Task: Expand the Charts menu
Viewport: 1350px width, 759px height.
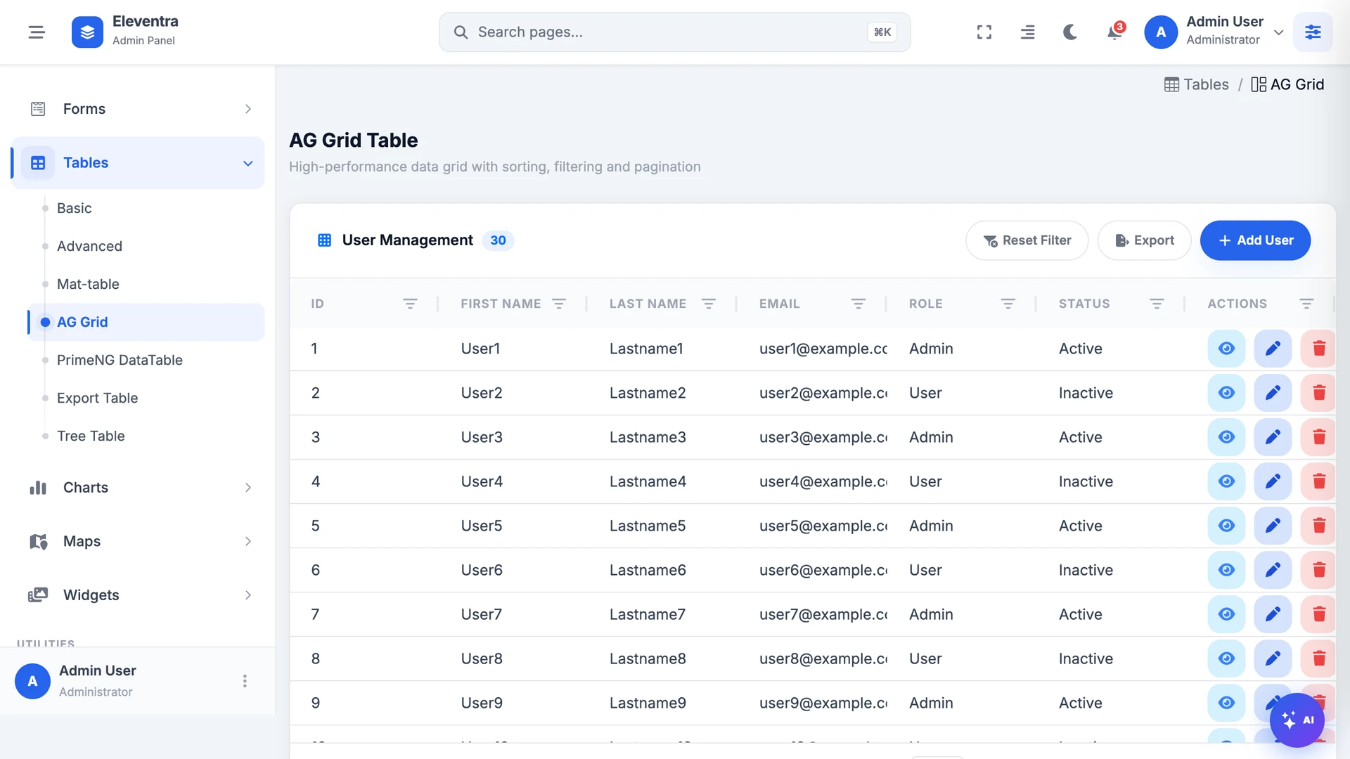Action: coord(138,488)
